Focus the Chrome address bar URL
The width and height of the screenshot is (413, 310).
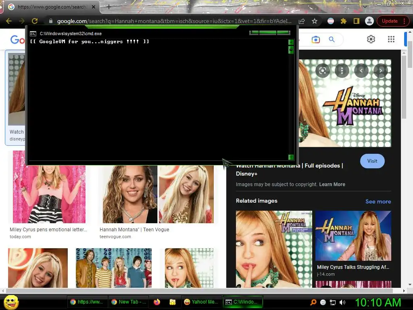click(x=174, y=21)
